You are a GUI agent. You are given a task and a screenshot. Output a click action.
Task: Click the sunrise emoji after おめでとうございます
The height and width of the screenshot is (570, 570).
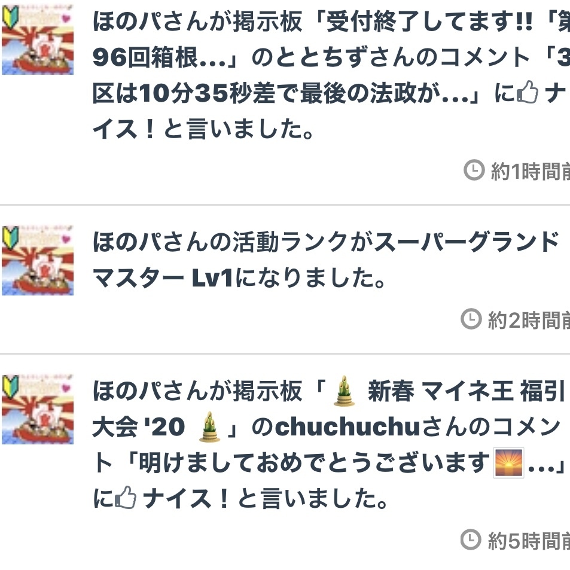click(x=508, y=462)
